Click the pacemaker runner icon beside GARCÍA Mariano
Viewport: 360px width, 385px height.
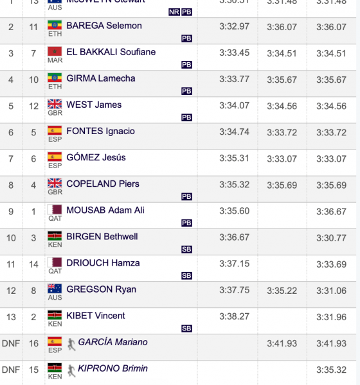[71, 344]
